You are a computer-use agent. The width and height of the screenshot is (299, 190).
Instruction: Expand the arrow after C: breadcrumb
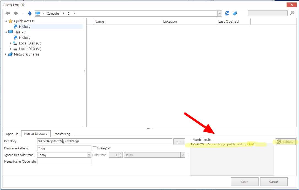[74, 13]
